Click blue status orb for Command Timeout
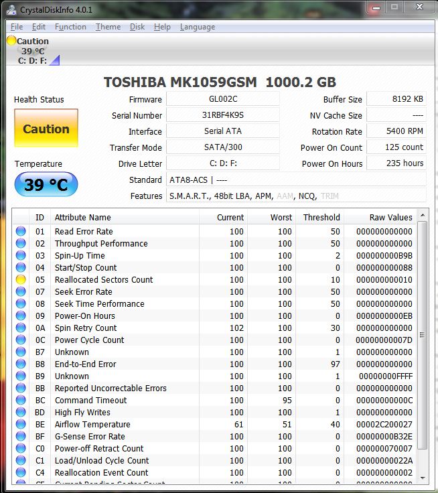The height and width of the screenshot is (493, 438). (x=21, y=400)
